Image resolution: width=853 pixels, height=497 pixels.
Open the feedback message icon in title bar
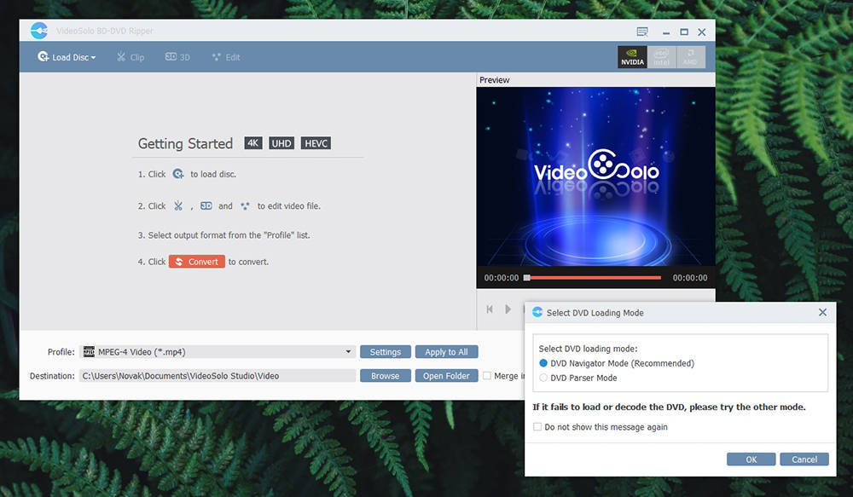[642, 32]
